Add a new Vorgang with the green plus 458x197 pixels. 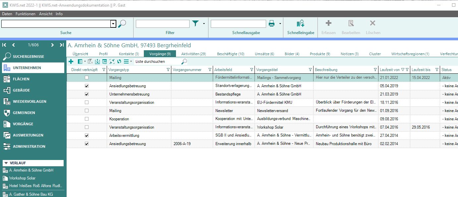(x=71, y=61)
